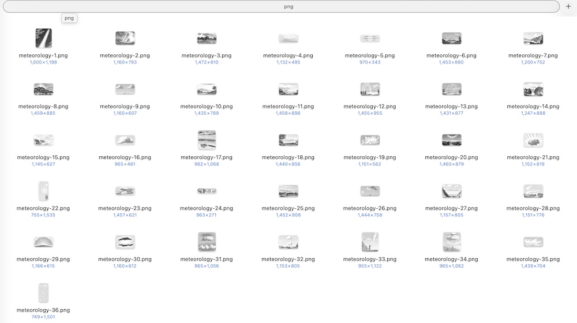Select the meteorology-3.png thumbnail
The image size is (577, 323).
coord(207,38)
